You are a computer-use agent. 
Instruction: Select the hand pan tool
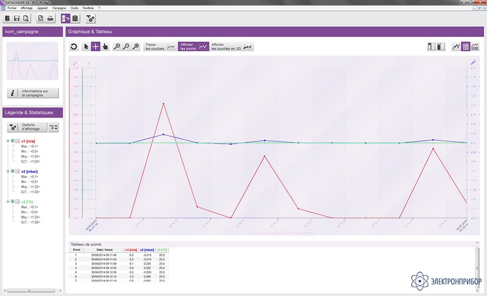click(106, 46)
